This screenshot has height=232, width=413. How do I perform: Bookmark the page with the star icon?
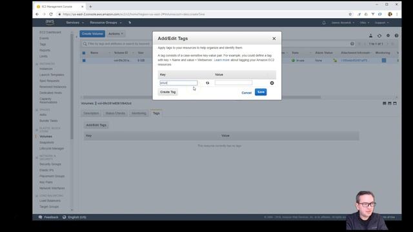[x=350, y=14]
